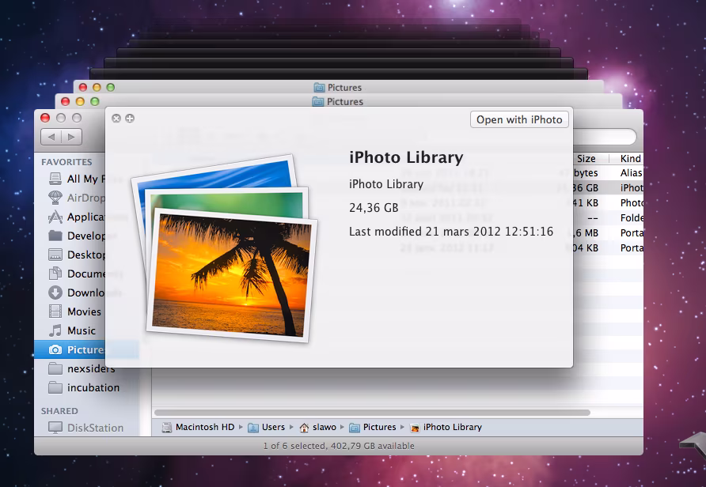This screenshot has width=706, height=487.
Task: Click the iPhoto Library preview image
Action: [225, 249]
